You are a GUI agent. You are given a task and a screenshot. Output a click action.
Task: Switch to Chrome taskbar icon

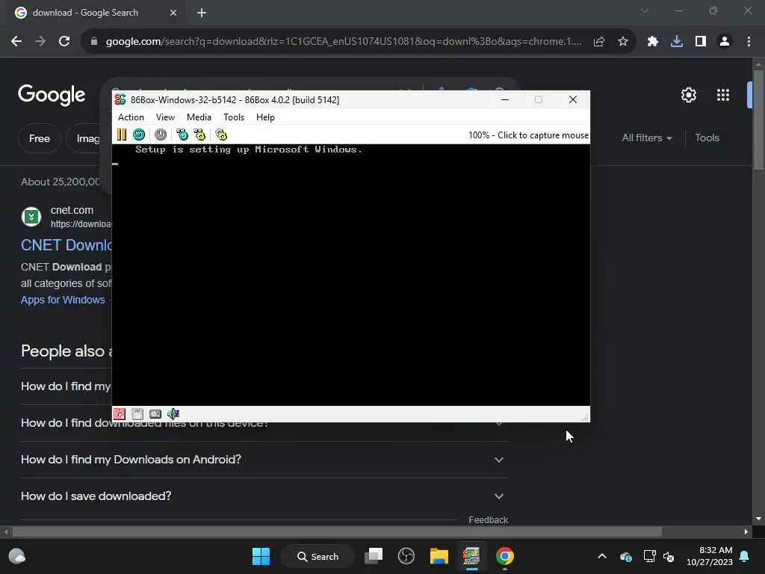tap(505, 556)
